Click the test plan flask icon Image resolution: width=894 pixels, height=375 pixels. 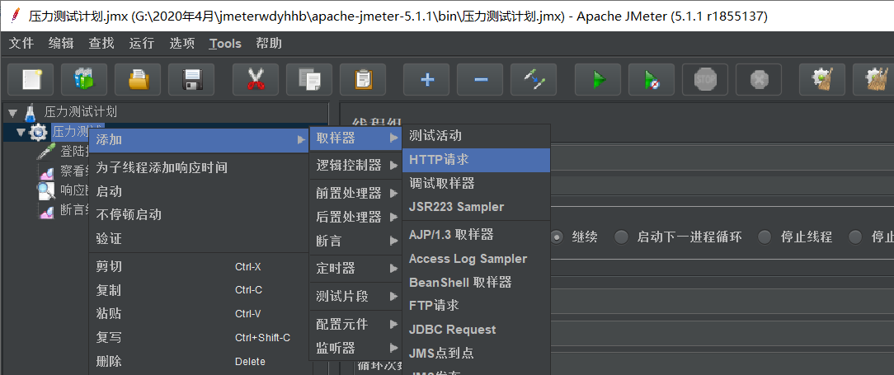click(x=31, y=111)
